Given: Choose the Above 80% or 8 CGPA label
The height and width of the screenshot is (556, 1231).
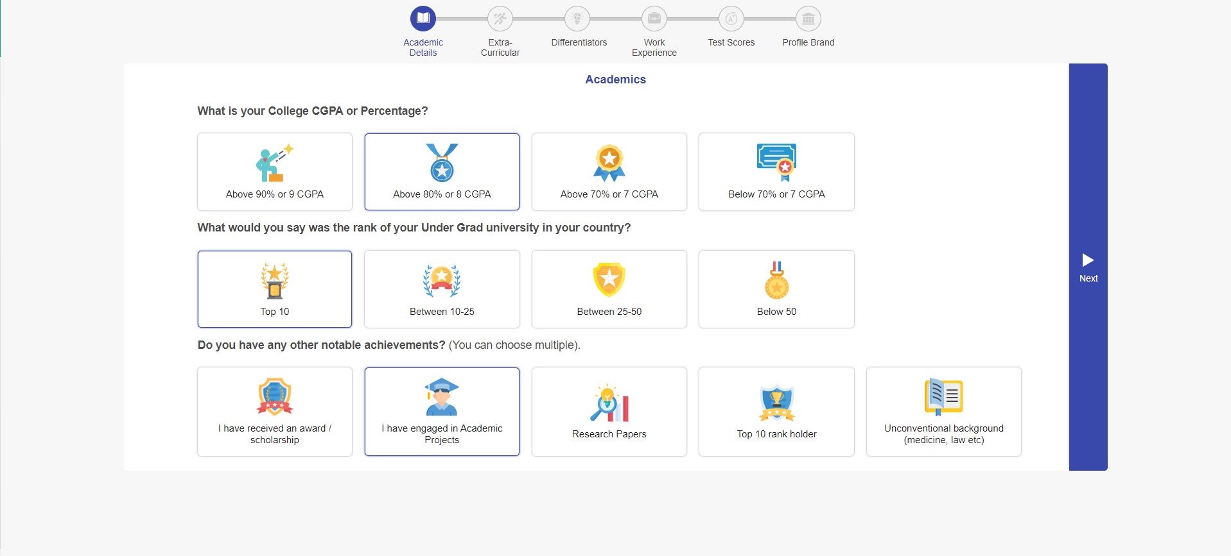Looking at the screenshot, I should 442,194.
